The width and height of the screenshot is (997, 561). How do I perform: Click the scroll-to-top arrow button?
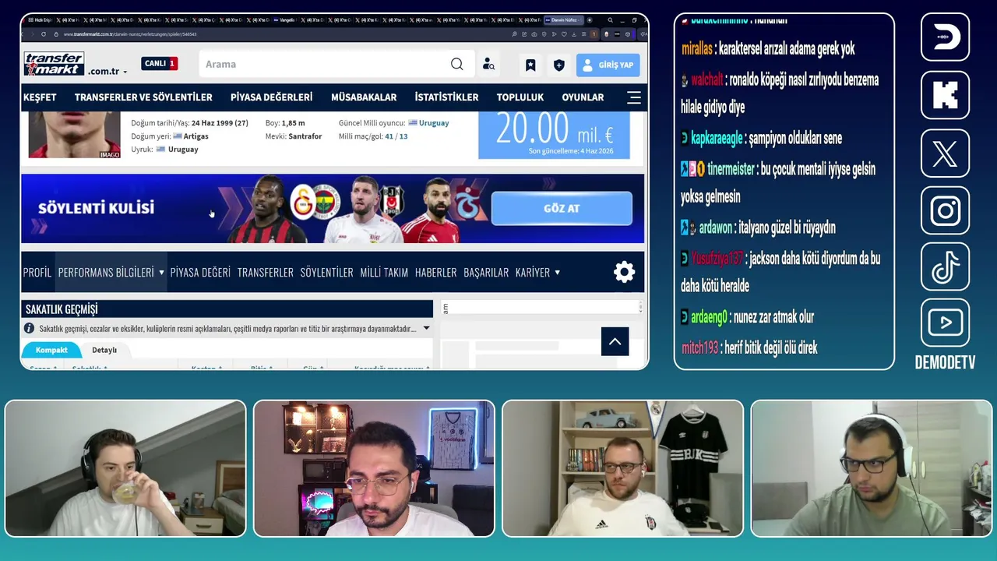[x=615, y=341]
